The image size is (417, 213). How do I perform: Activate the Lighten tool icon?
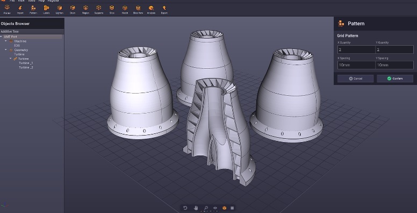pos(60,10)
